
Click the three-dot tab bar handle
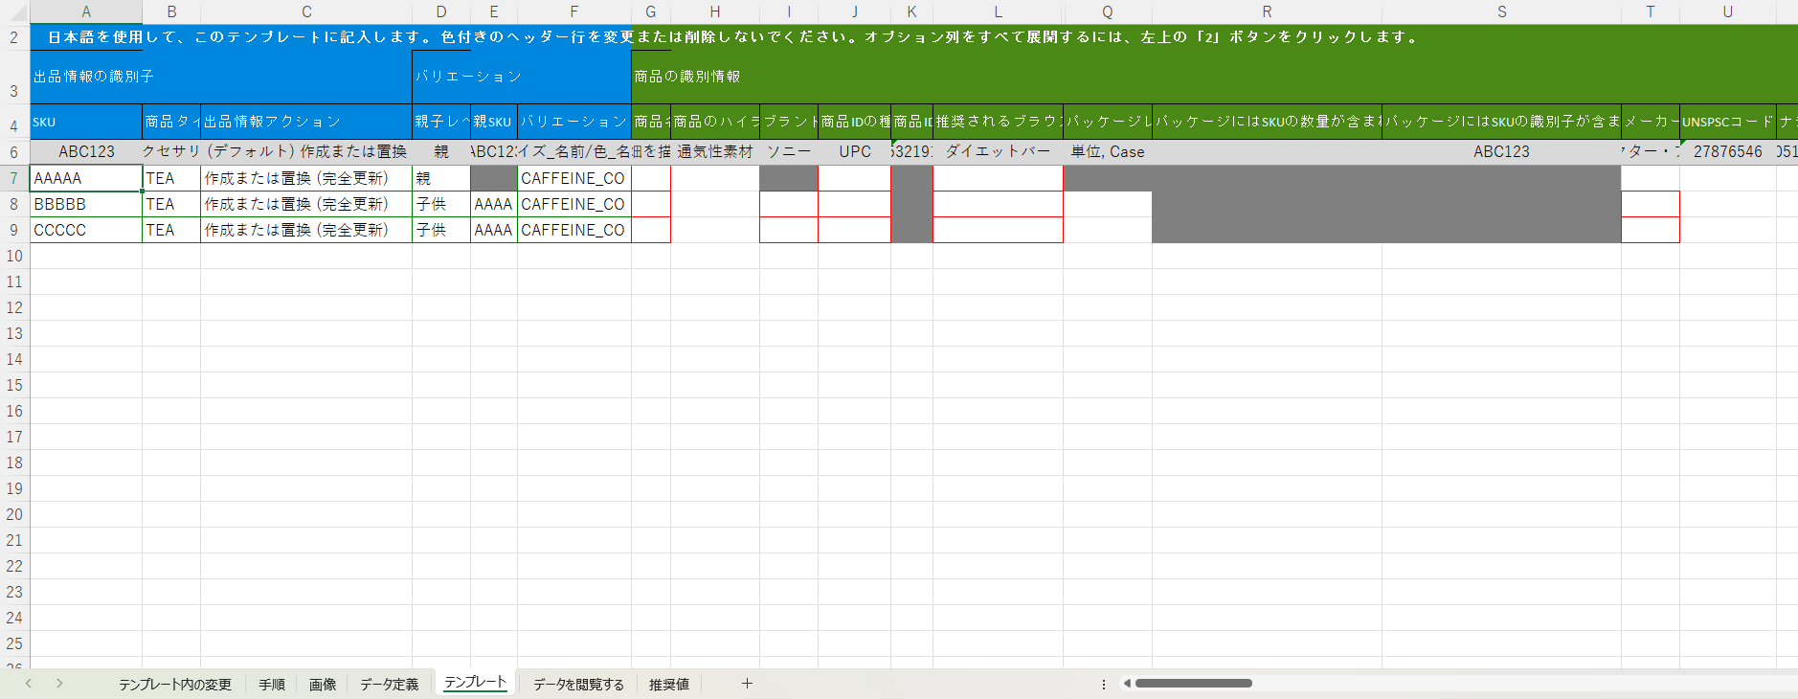[x=1104, y=684]
